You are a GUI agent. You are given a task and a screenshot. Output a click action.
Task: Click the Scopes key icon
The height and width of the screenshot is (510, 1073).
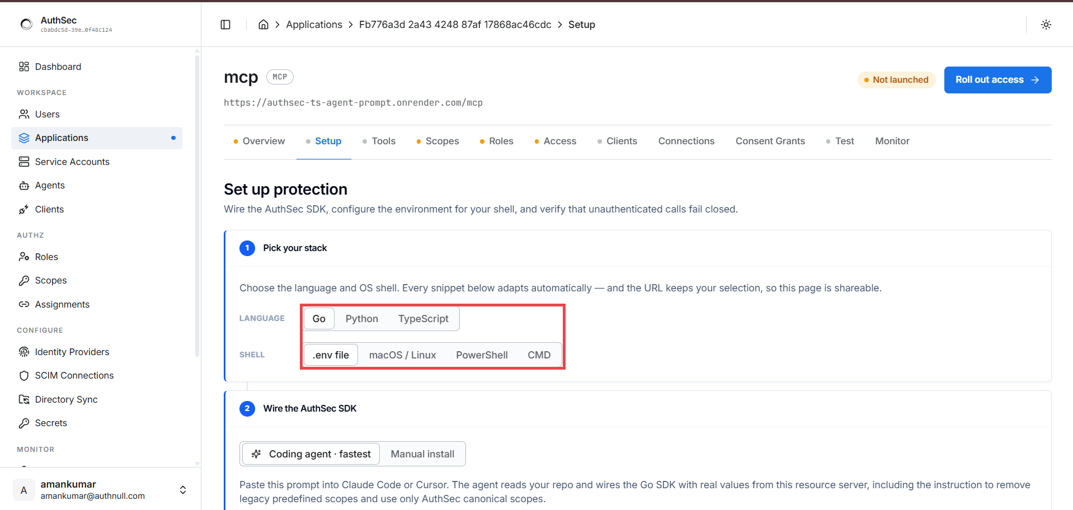(24, 281)
